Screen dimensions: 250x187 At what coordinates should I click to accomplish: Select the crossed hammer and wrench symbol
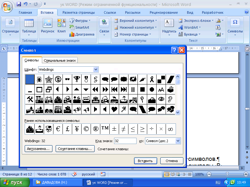[x=30, y=99]
